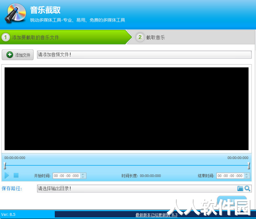The width and height of the screenshot is (256, 219).
Task: Click the right end slider handle
Action: [249, 166]
